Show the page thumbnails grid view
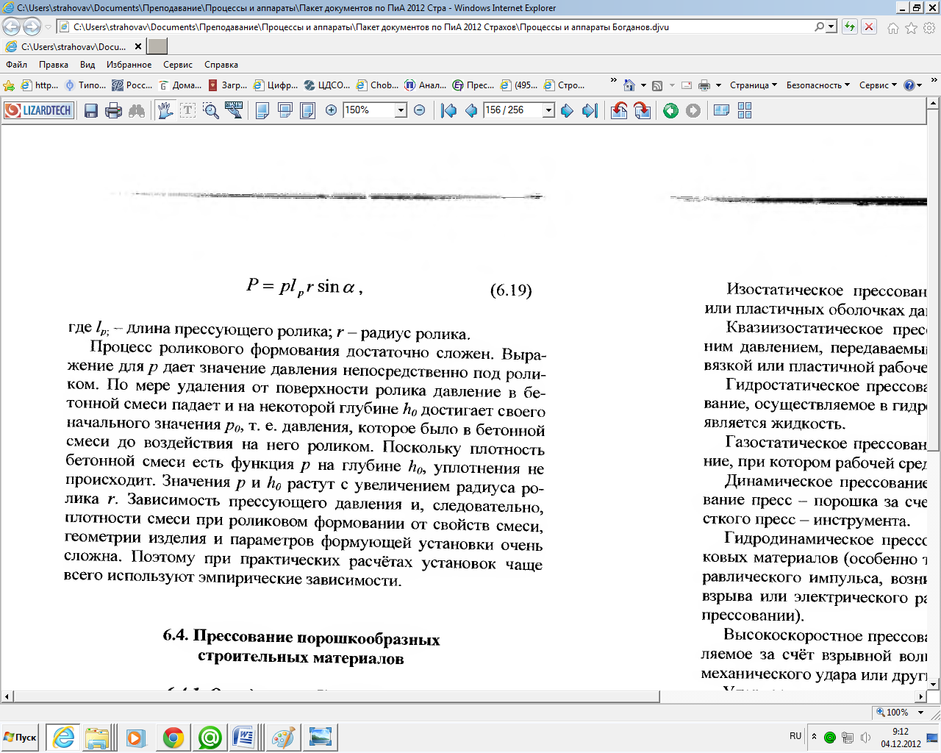The width and height of the screenshot is (941, 753). [745, 110]
